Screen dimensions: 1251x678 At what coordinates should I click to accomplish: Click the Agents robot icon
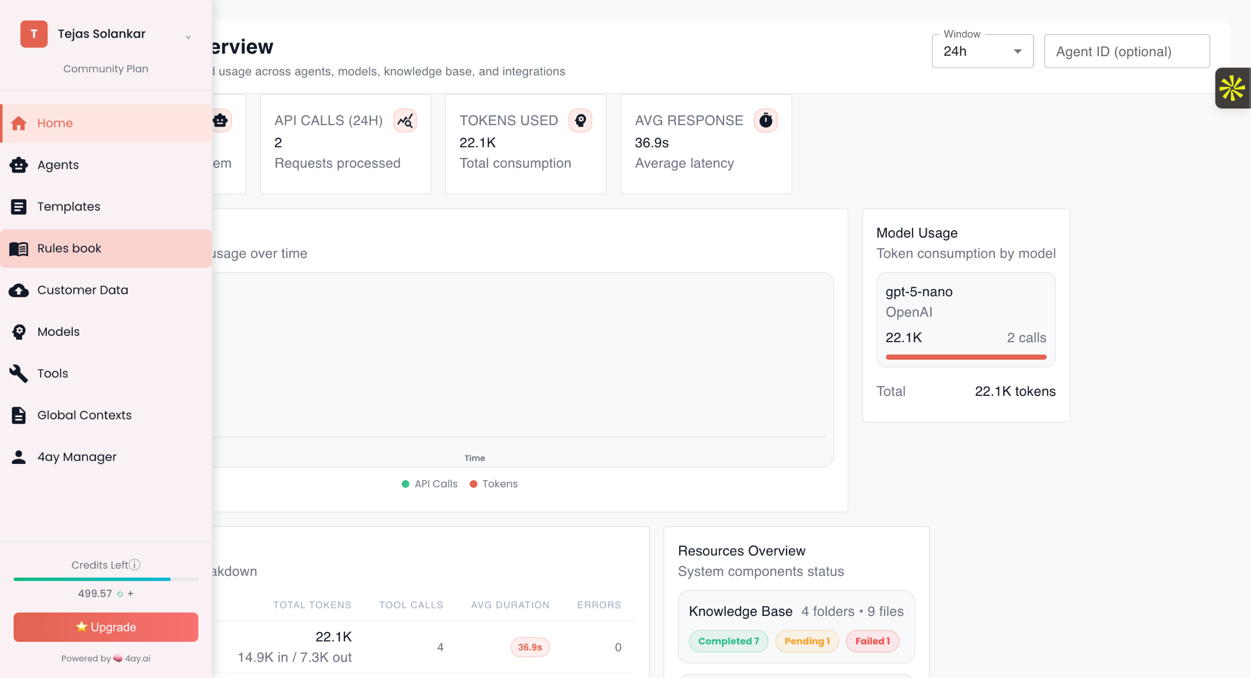[19, 165]
